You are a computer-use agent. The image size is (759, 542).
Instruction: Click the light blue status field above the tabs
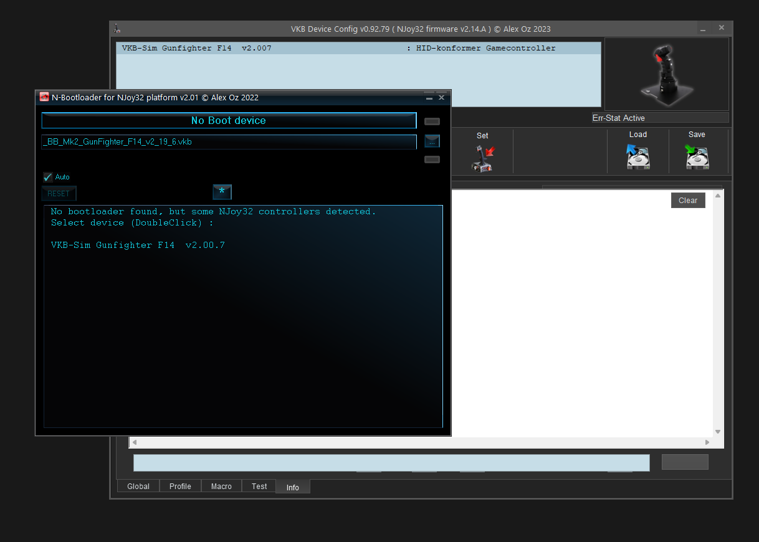(x=391, y=463)
